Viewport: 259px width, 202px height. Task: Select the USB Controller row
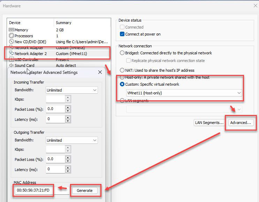click(59, 60)
